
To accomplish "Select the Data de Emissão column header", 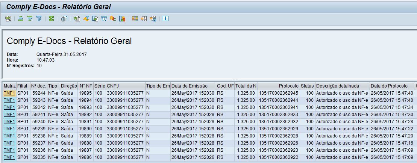I will (x=193, y=86).
